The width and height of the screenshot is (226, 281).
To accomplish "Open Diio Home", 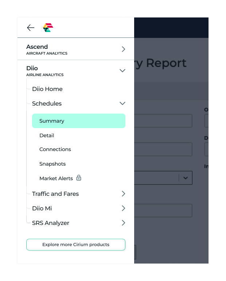I will pyautogui.click(x=47, y=89).
